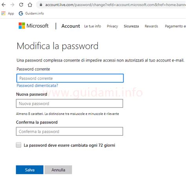View site info via padlock icon
The height and width of the screenshot is (184, 186).
(41, 5)
